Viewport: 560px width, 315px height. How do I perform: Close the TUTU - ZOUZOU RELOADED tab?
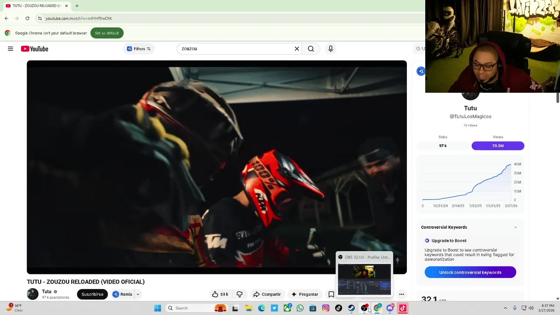point(66,6)
